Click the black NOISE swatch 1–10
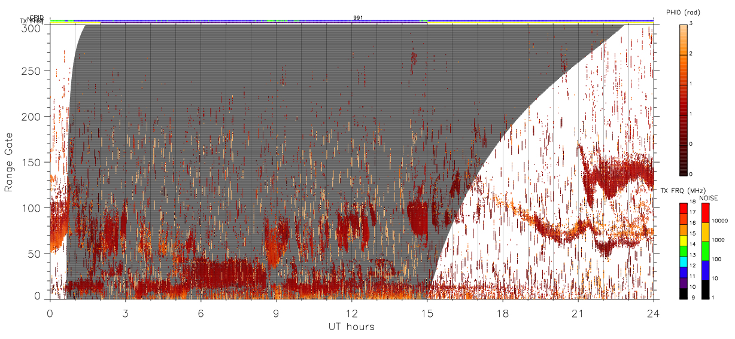 click(706, 289)
